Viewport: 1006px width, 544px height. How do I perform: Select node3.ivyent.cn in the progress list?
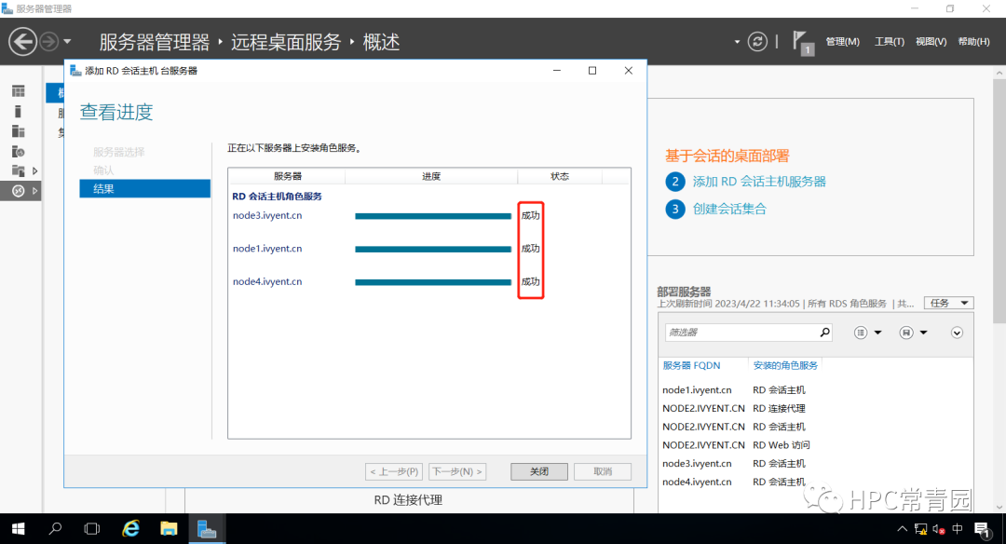(267, 215)
